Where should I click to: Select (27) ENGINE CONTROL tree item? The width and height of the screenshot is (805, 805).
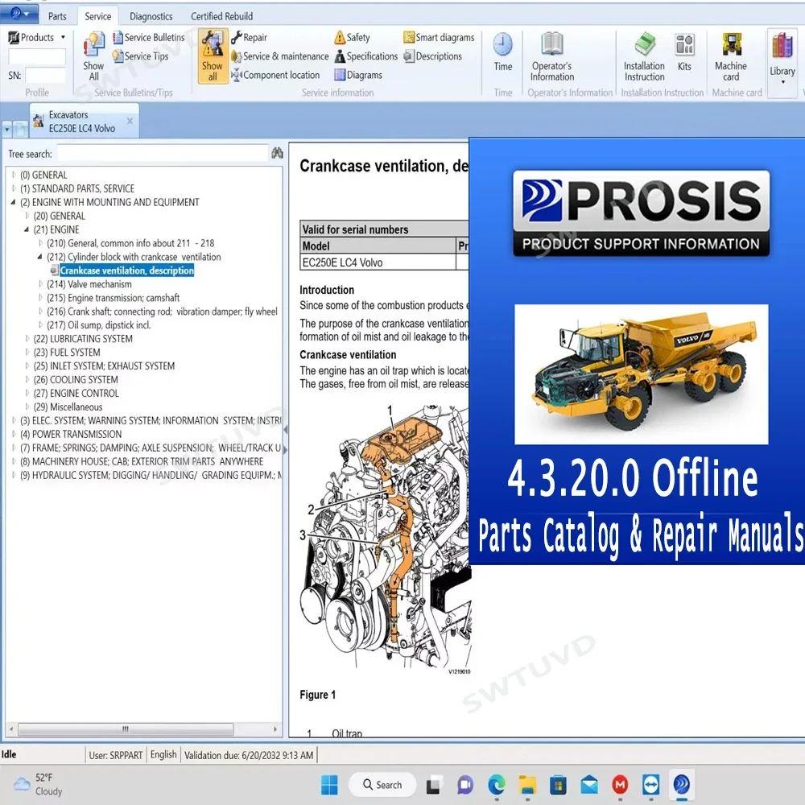pyautogui.click(x=76, y=394)
